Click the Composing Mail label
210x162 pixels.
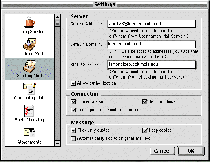point(29,98)
